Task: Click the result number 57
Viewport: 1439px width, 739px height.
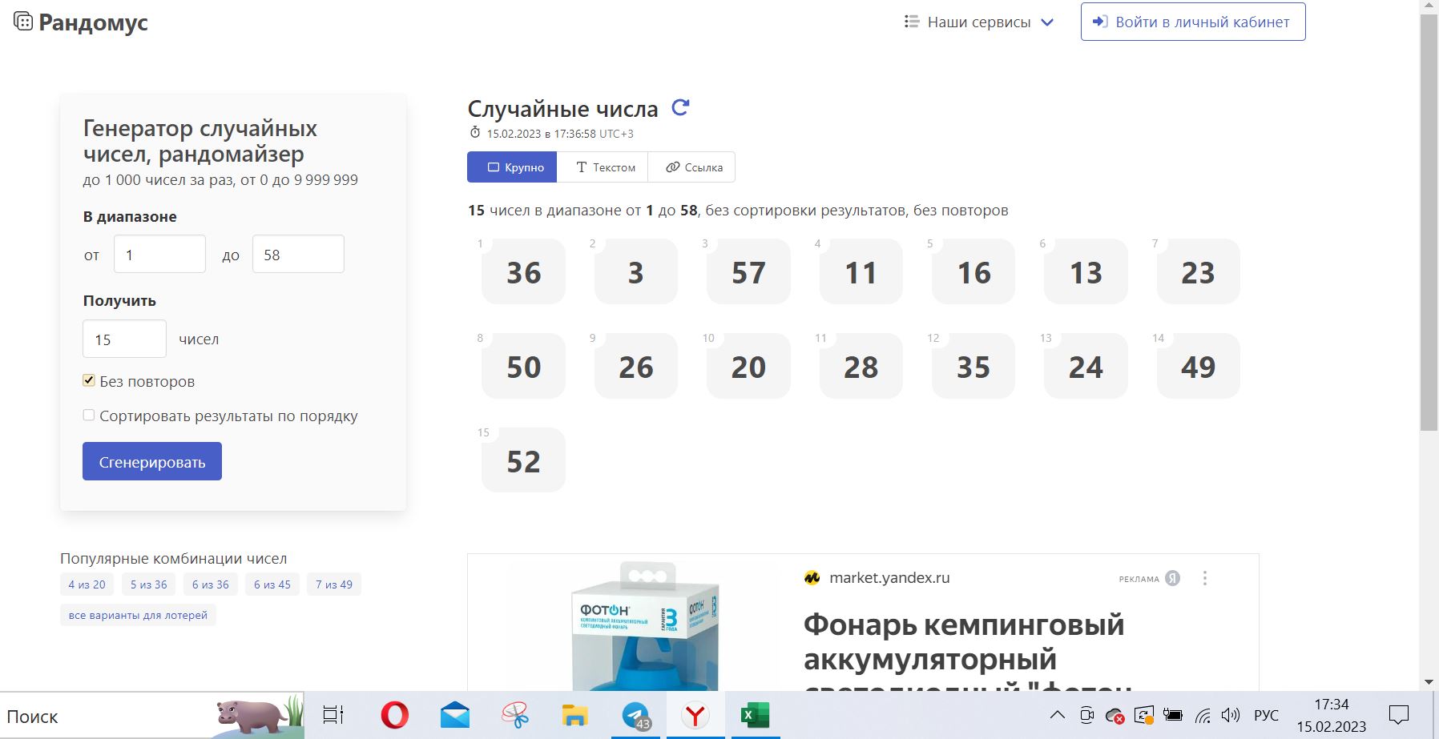Action: coord(748,272)
